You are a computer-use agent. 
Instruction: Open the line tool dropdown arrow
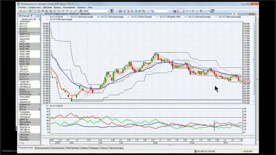click(209, 11)
